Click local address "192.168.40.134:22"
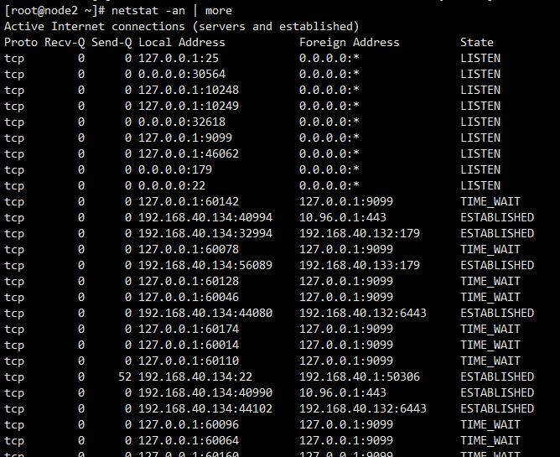This screenshot has width=560, height=457. click(195, 377)
